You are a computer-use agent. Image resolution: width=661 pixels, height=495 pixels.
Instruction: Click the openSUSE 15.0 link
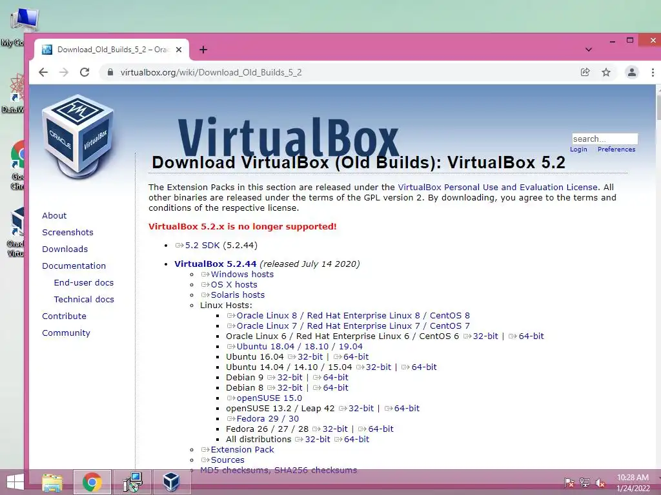(264, 398)
